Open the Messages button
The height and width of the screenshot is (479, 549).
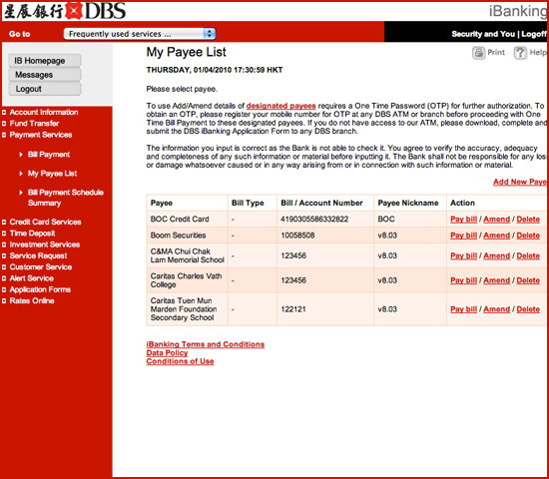click(45, 75)
